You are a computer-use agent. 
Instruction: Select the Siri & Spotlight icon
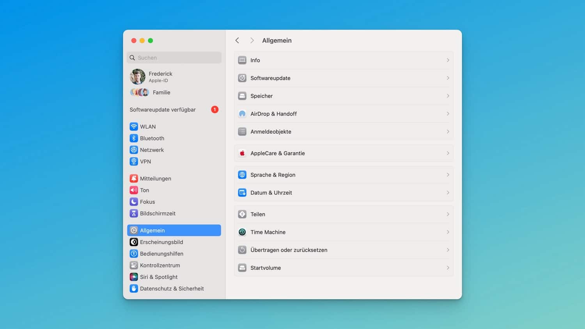134,277
